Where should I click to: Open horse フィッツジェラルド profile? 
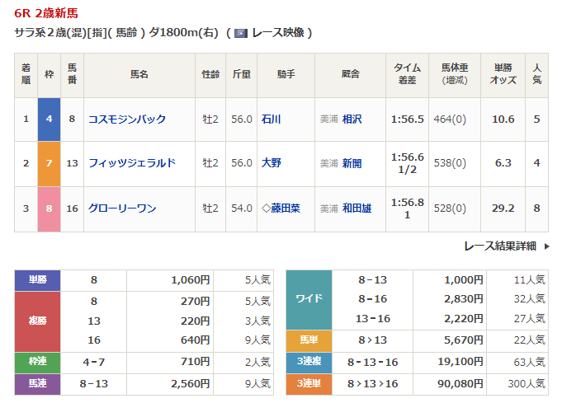click(132, 163)
